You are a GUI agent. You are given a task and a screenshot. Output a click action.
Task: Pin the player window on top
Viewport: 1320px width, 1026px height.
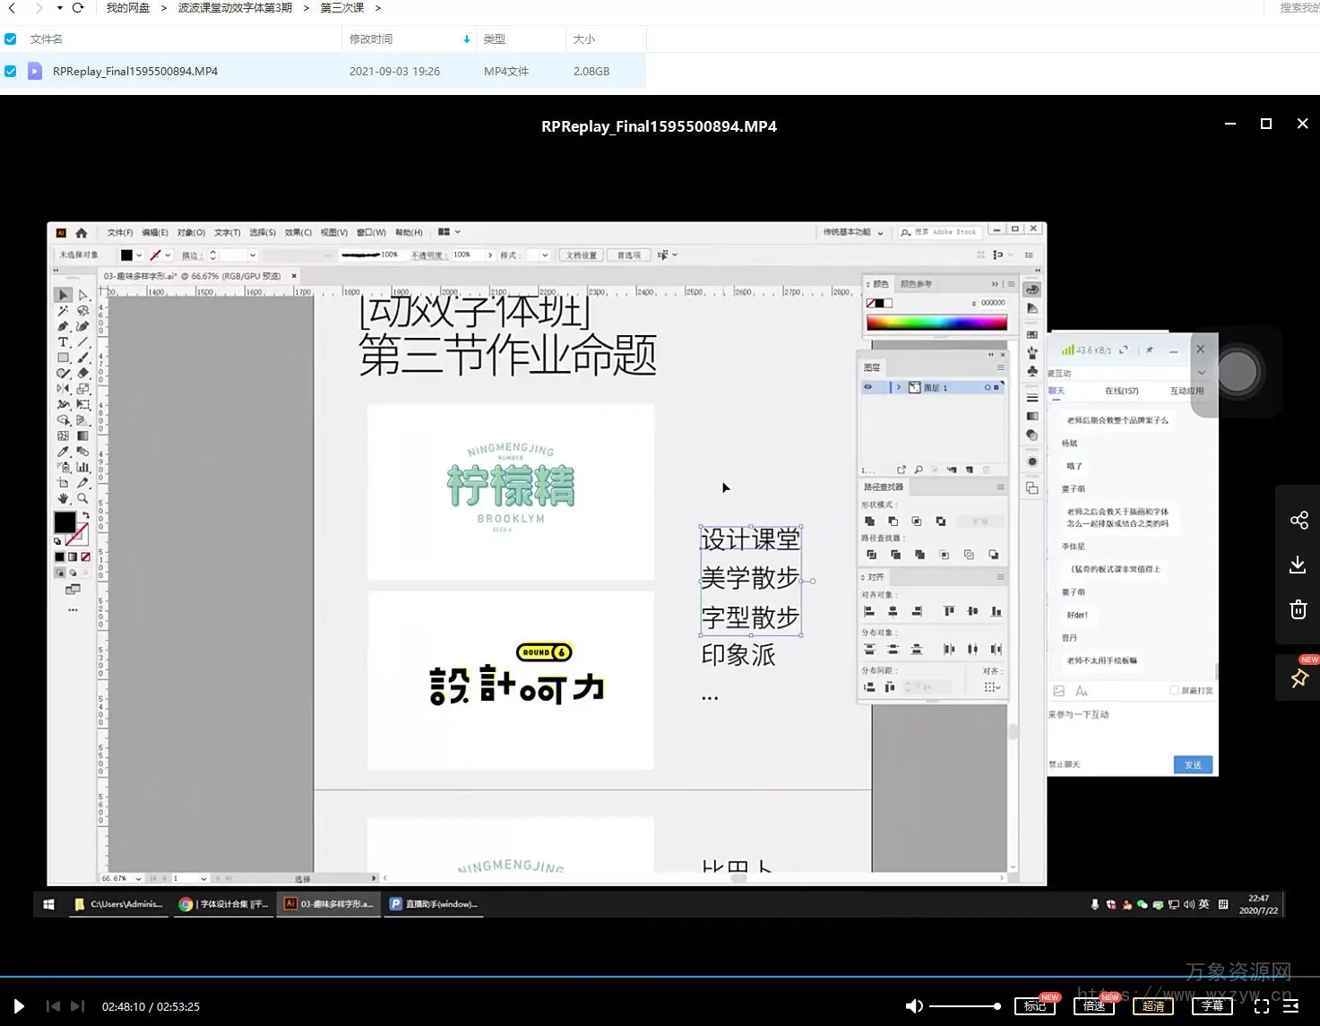pyautogui.click(x=1298, y=679)
